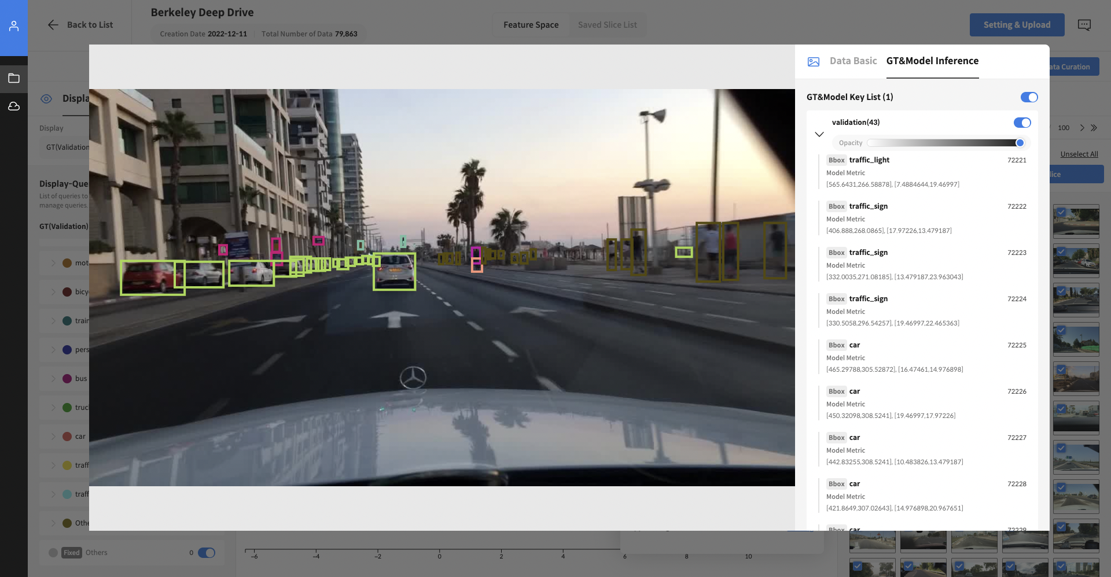Expand the car query row
This screenshot has width=1111, height=577.
pos(53,437)
